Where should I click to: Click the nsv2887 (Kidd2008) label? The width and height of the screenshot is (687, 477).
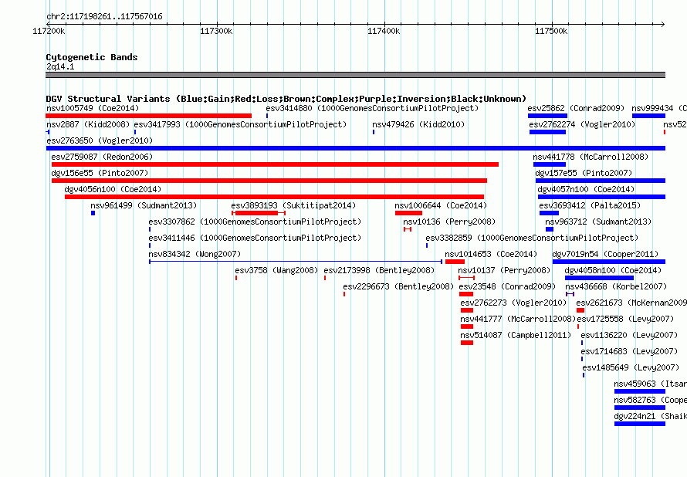pos(88,124)
